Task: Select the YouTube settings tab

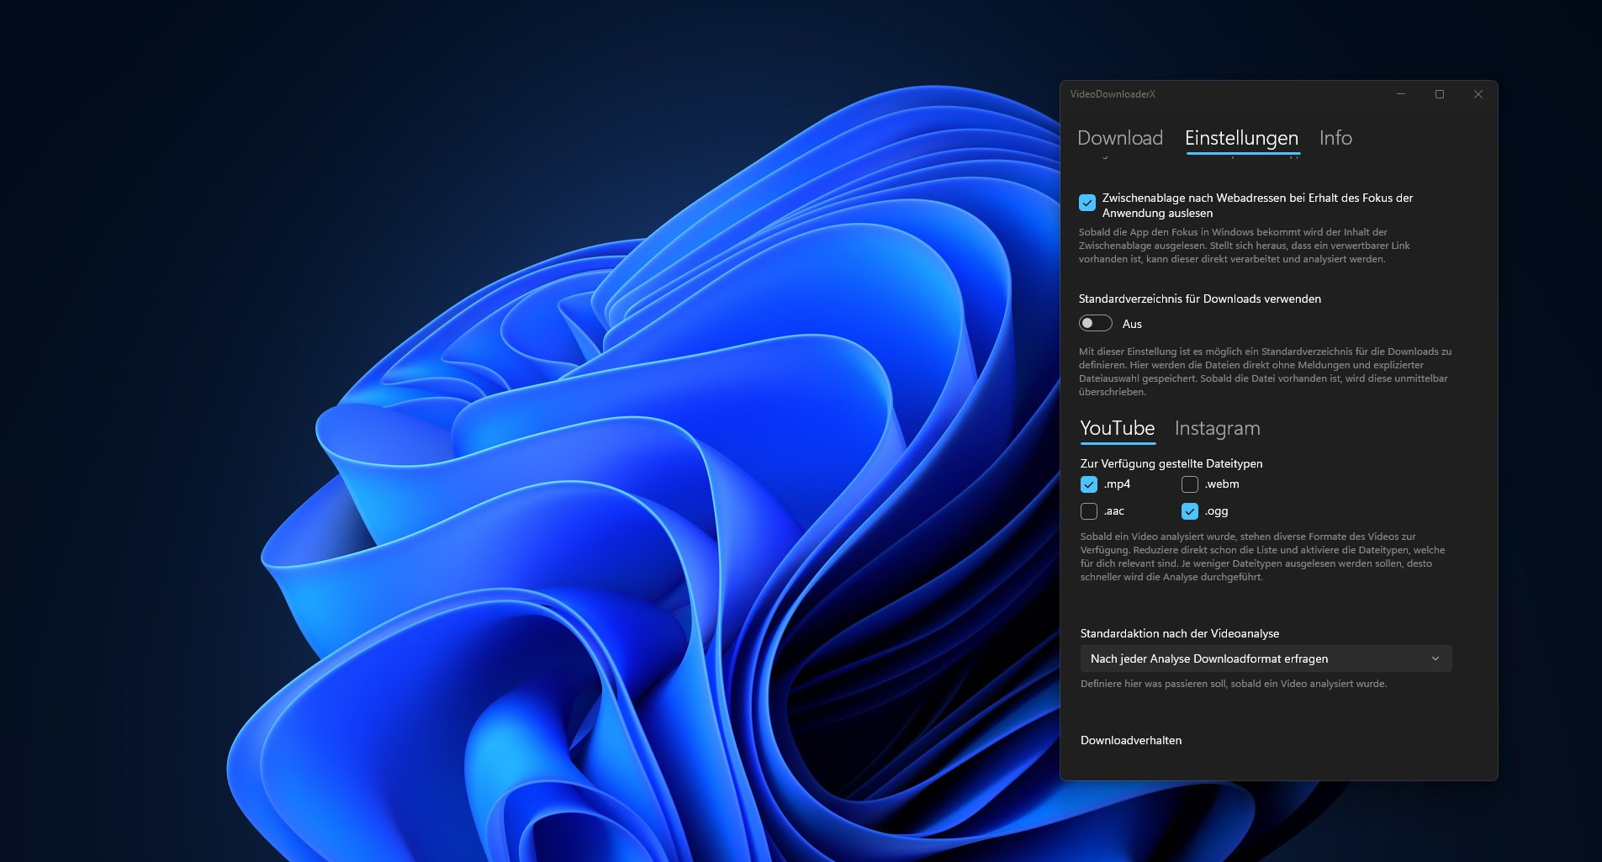Action: click(1118, 428)
